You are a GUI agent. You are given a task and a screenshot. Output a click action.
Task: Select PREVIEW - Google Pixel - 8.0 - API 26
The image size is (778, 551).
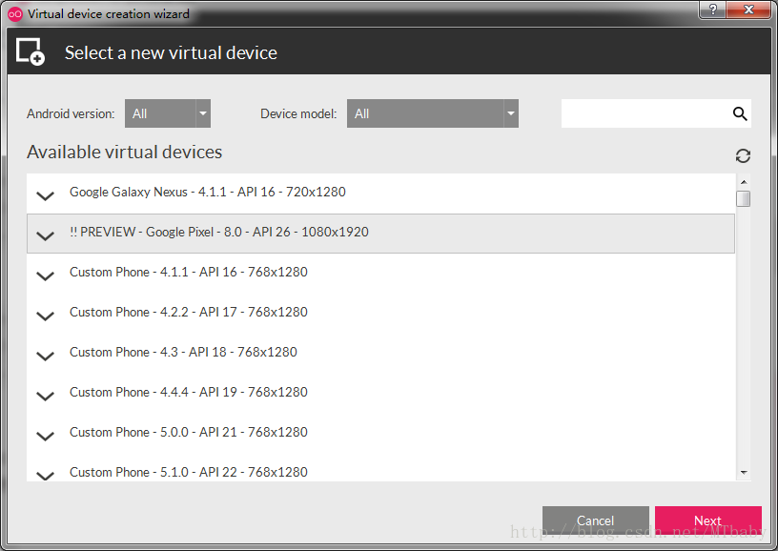click(380, 234)
